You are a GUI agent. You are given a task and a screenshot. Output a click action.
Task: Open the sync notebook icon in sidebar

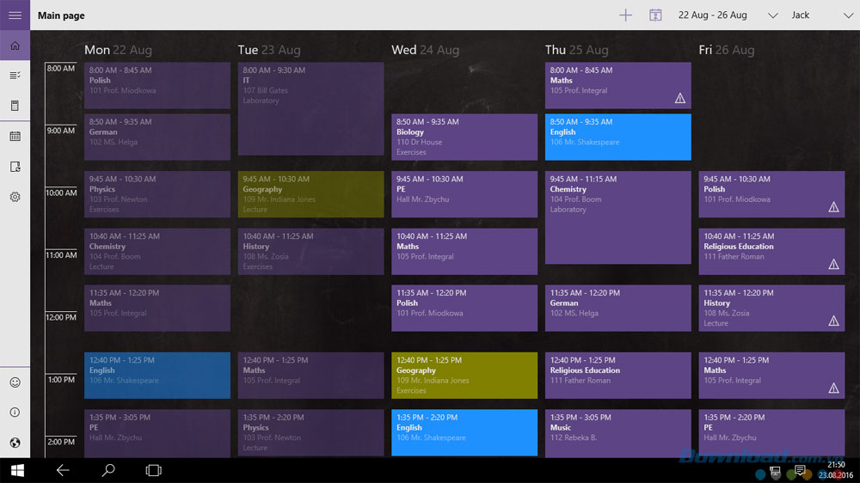click(x=15, y=167)
